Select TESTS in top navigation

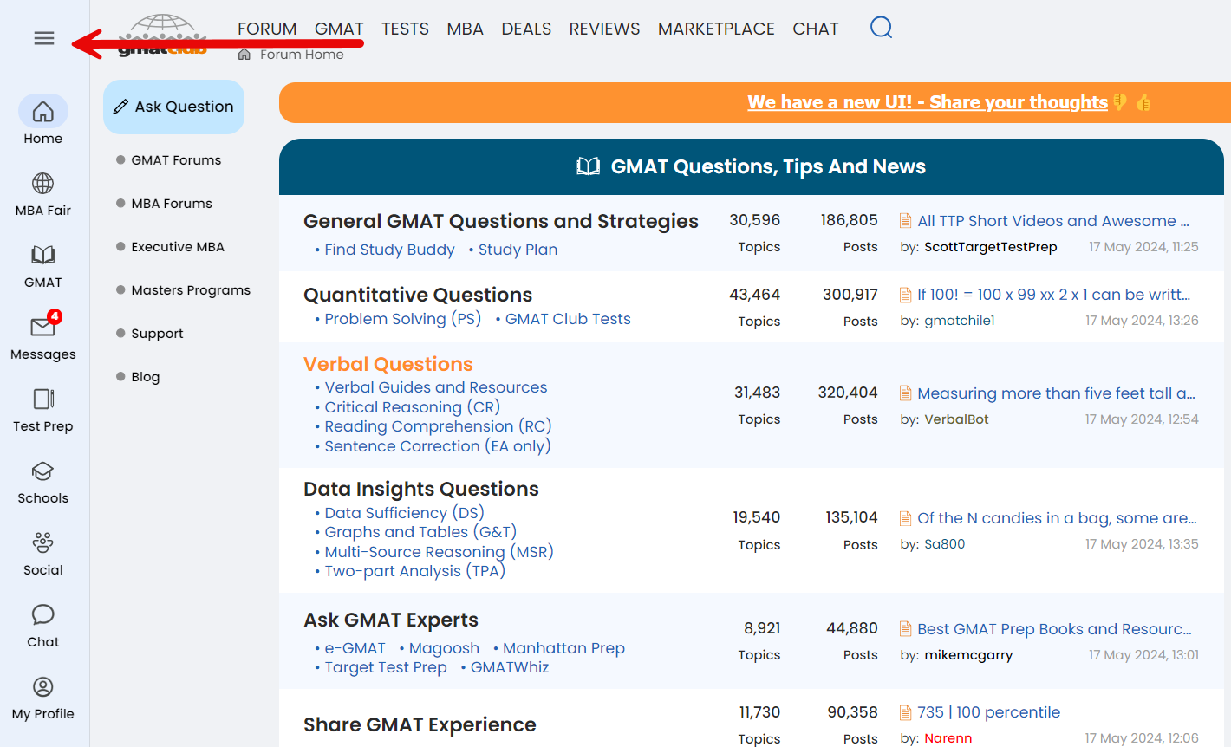click(x=405, y=29)
